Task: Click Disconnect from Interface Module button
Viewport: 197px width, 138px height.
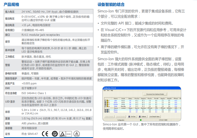Action: pyautogui.click(x=155, y=94)
